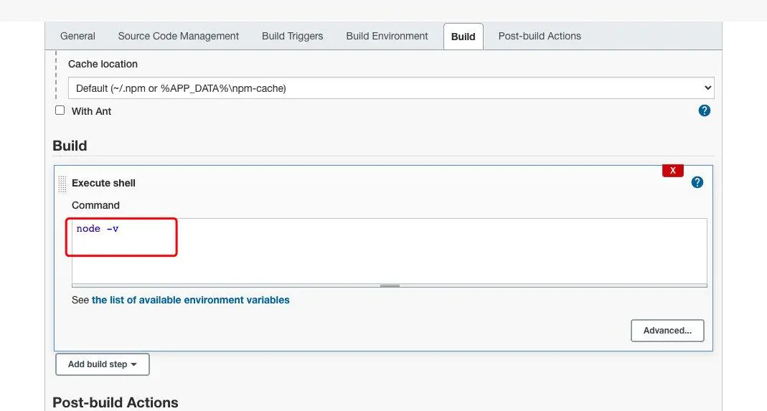Click the Advanced... button
This screenshot has height=411, width=767.
pyautogui.click(x=667, y=331)
